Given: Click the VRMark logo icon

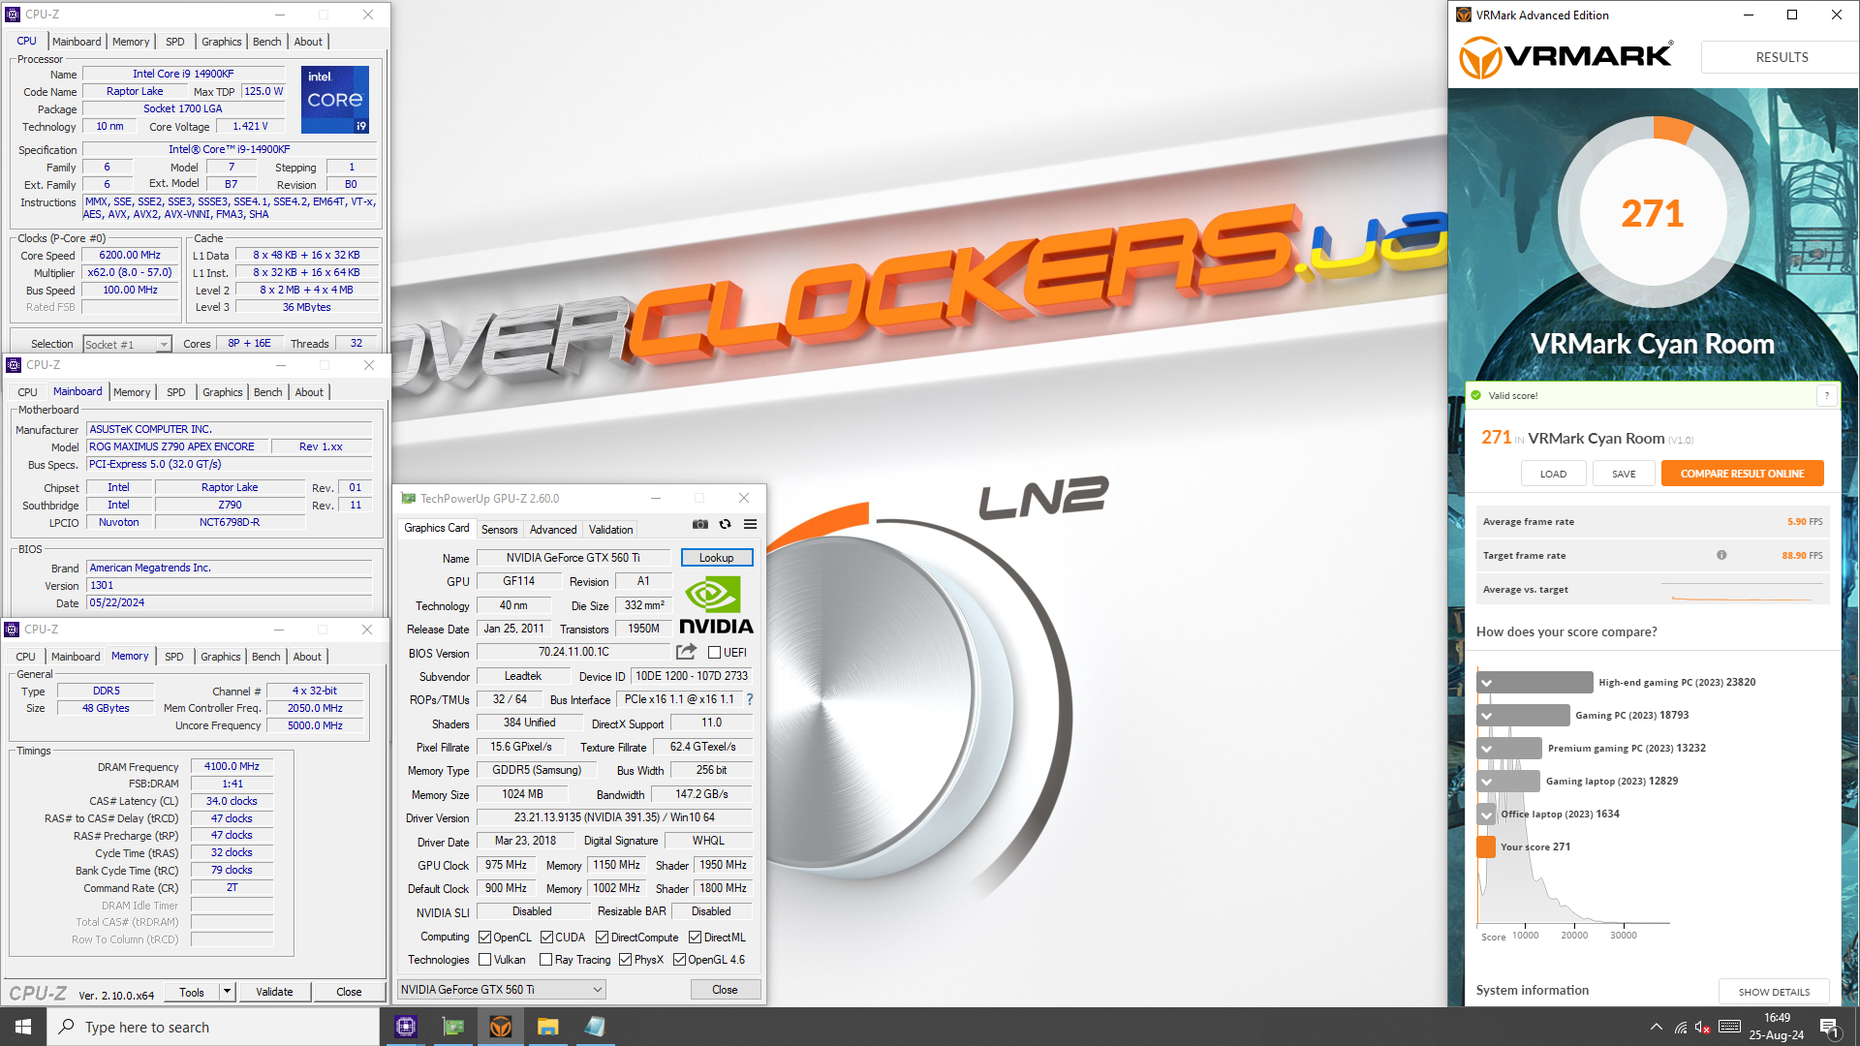Looking at the screenshot, I should [1480, 57].
